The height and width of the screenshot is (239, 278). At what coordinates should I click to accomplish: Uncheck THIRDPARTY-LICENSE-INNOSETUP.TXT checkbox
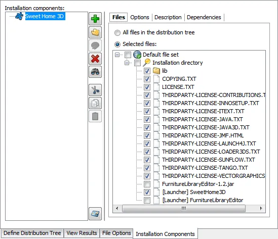147,103
